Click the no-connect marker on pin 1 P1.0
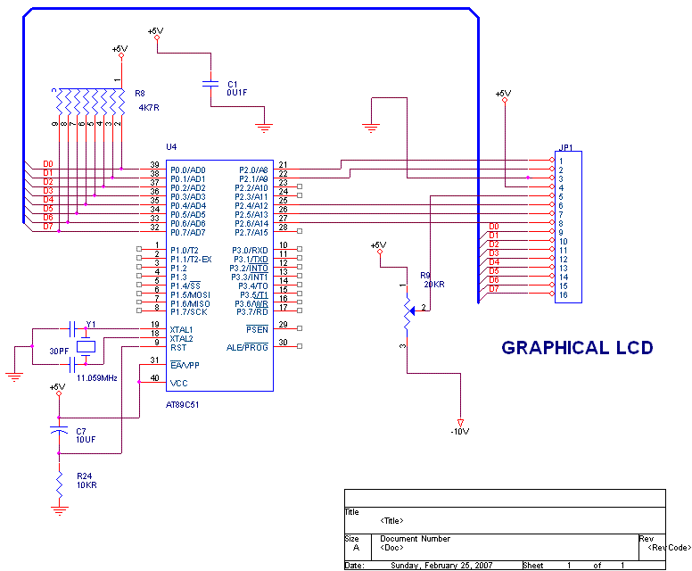The height and width of the screenshot is (571, 692). pos(139,249)
